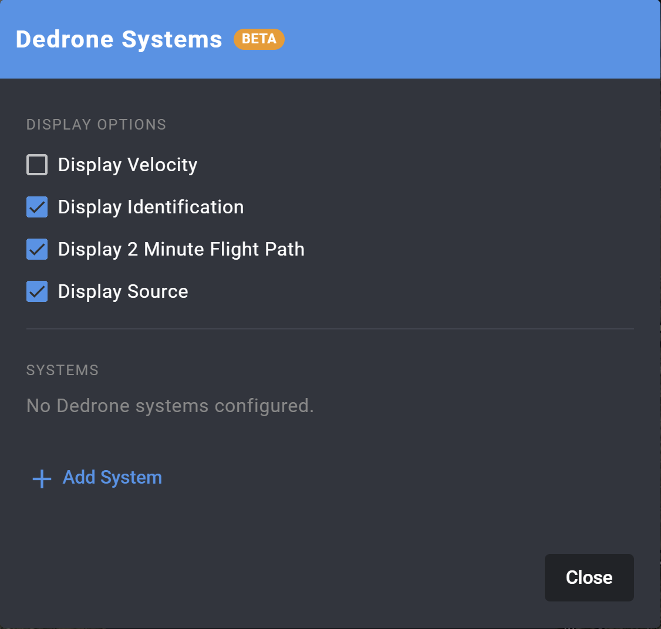This screenshot has width=661, height=629.
Task: Click the SYSTEMS section heading
Action: tap(62, 370)
